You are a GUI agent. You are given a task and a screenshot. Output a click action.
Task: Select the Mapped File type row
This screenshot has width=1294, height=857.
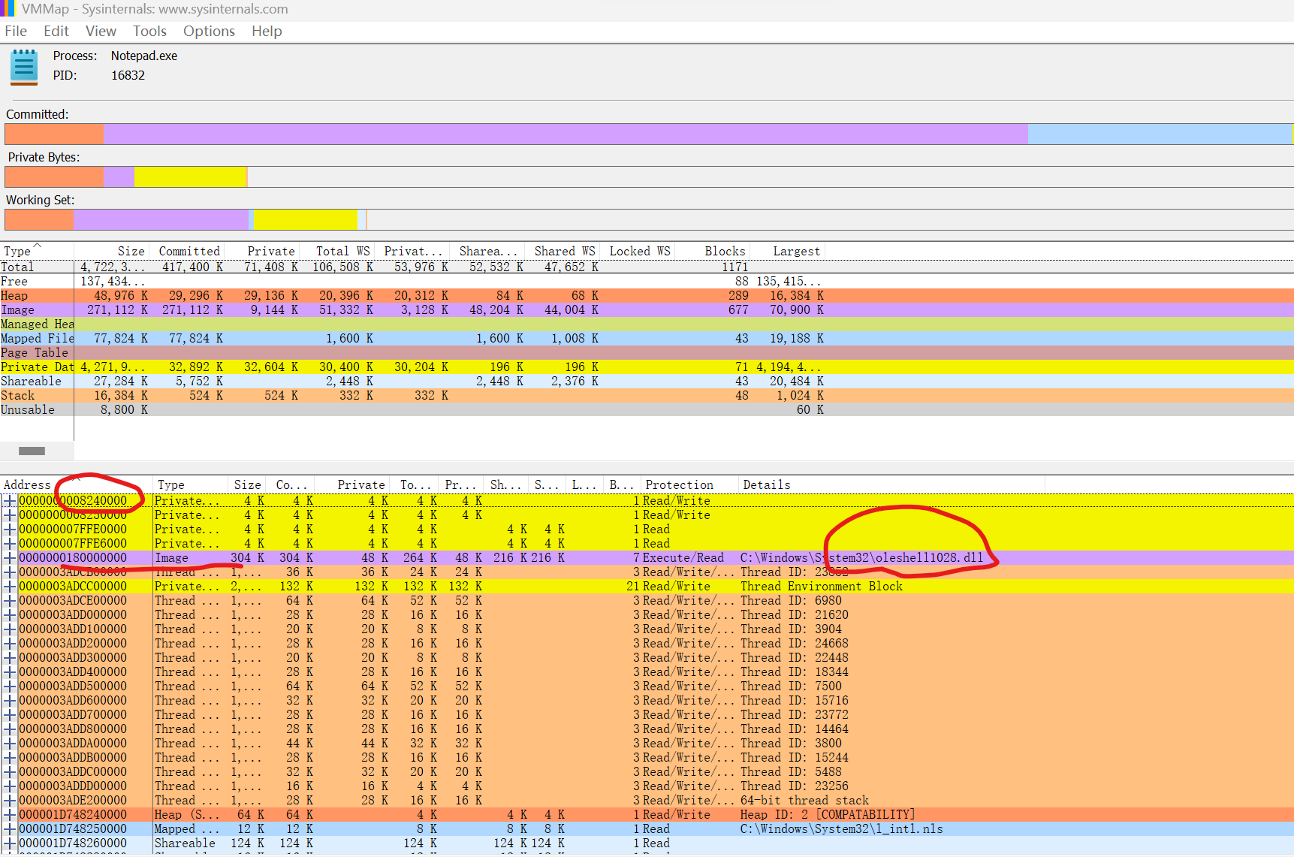click(x=647, y=339)
